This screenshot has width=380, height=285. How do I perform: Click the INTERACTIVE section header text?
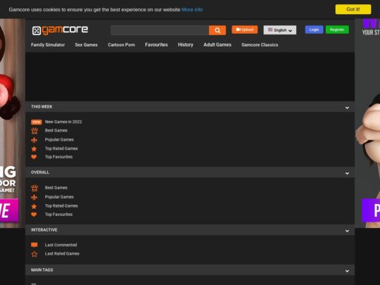[44, 230]
